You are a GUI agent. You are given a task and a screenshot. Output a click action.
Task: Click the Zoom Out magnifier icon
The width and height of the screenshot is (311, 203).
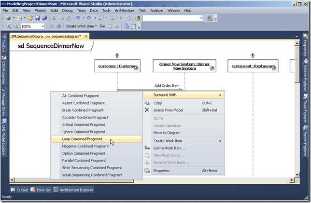(15, 26)
